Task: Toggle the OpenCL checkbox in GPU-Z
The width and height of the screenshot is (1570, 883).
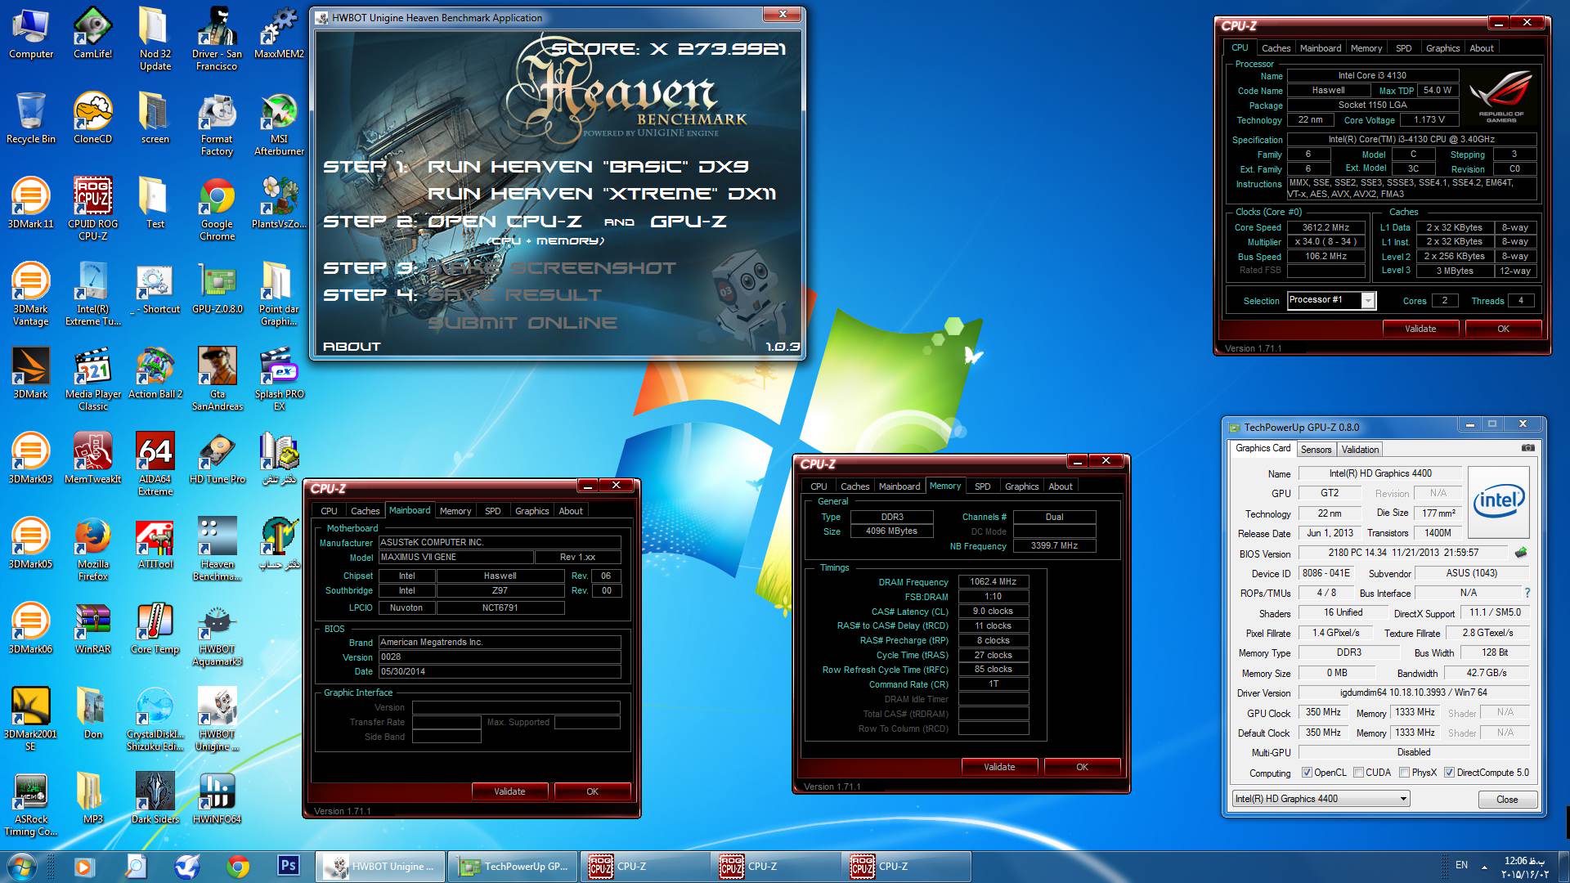Action: 1307,773
